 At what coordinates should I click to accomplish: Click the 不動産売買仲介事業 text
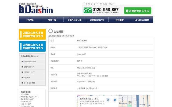pyautogui.click(x=84, y=73)
